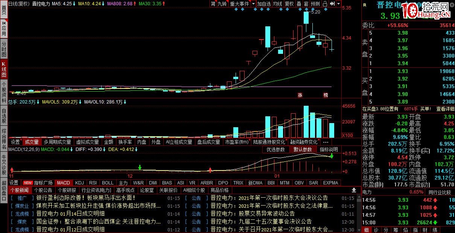Click the panel collapse arrow icon
Screen dimensions: 455x233
click(332, 4)
